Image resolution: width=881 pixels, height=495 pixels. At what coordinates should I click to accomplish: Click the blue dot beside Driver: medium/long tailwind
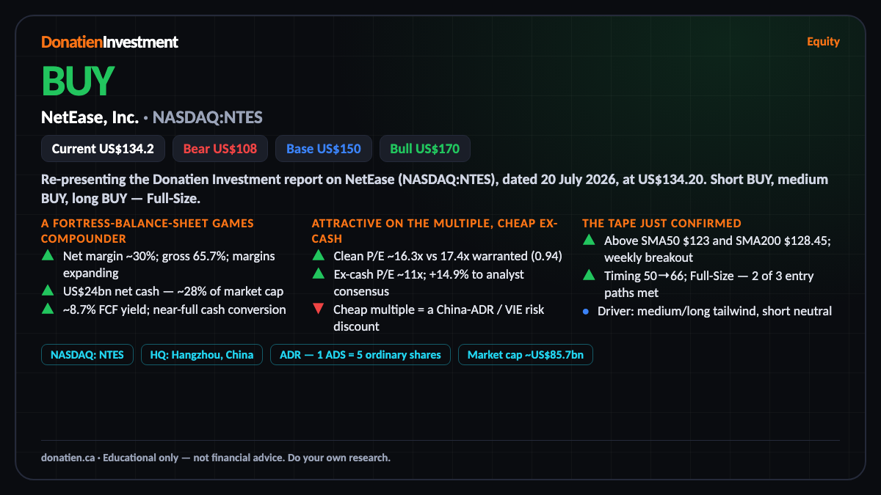click(x=586, y=311)
